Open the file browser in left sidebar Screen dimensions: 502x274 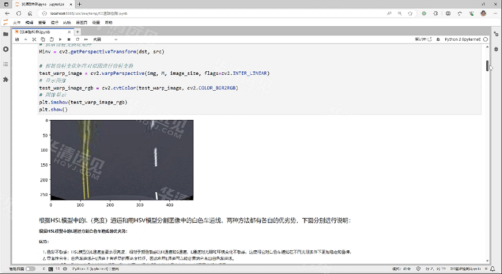point(5,34)
